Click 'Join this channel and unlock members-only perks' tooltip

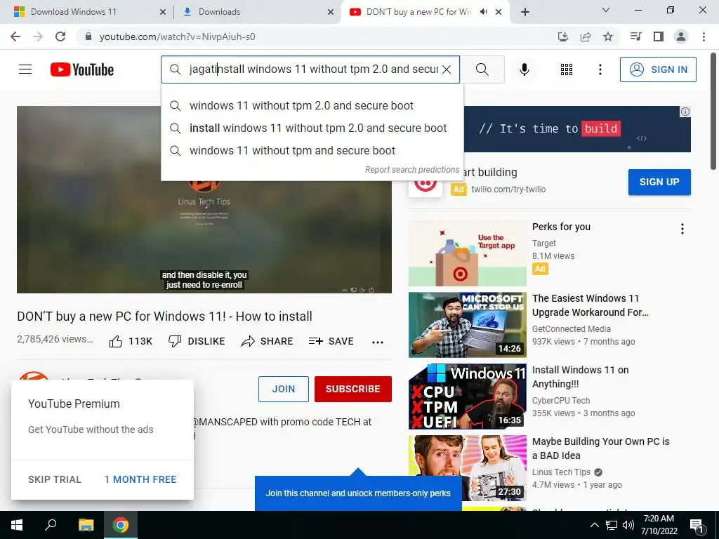pyautogui.click(x=358, y=493)
